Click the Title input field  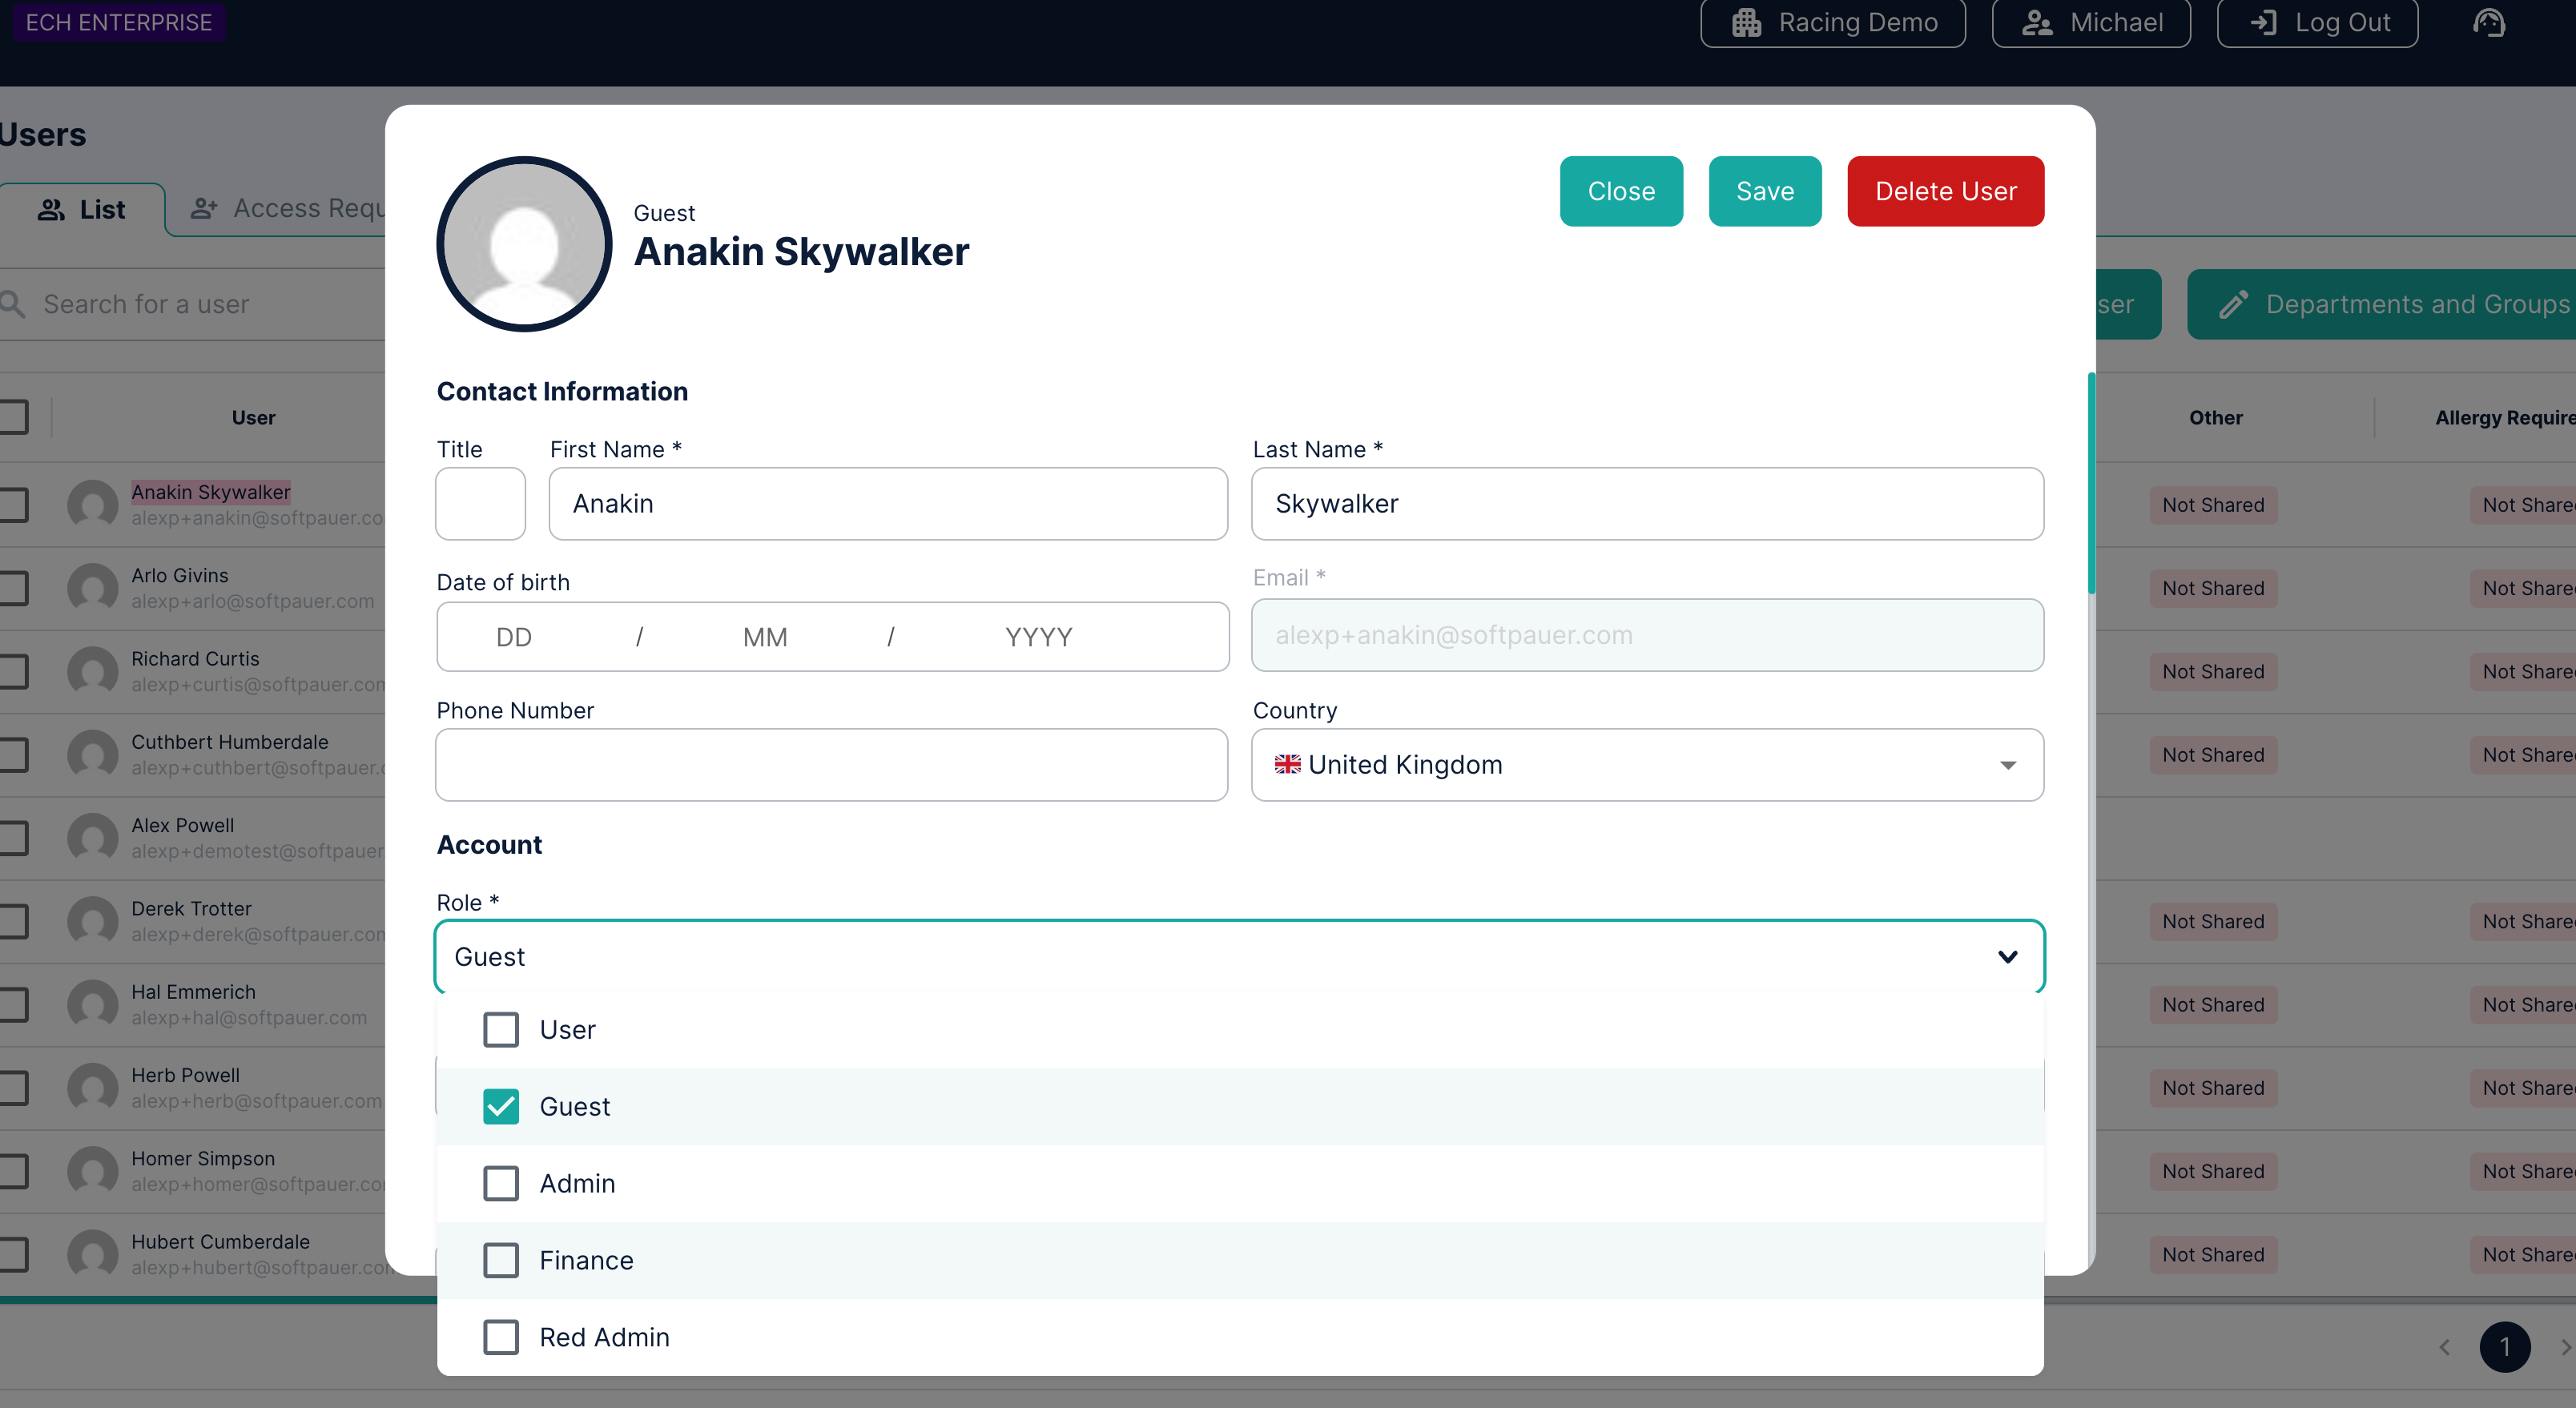pyautogui.click(x=480, y=504)
